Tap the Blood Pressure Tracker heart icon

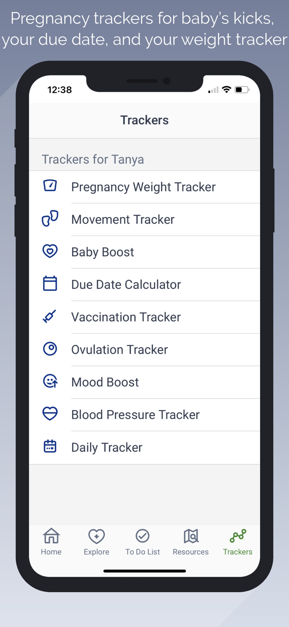(x=50, y=414)
